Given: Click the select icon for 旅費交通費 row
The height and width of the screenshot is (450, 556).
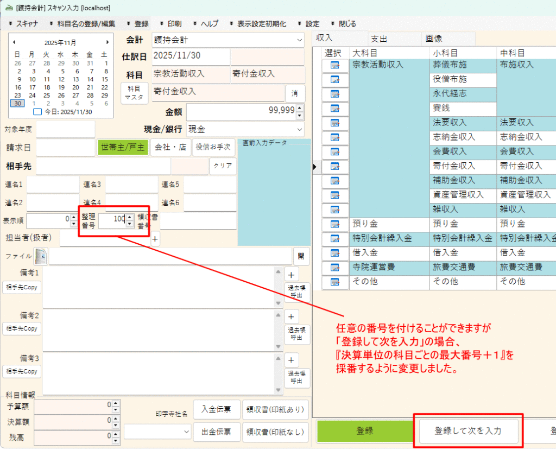Looking at the screenshot, I should [x=334, y=267].
